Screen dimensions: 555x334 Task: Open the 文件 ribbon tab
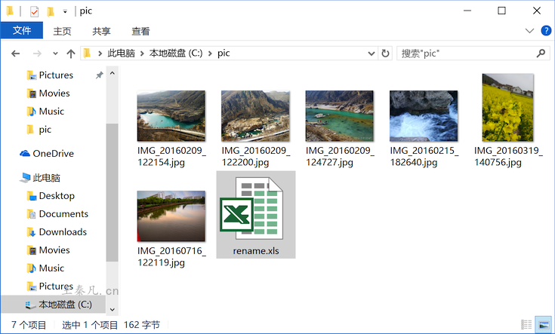22,31
